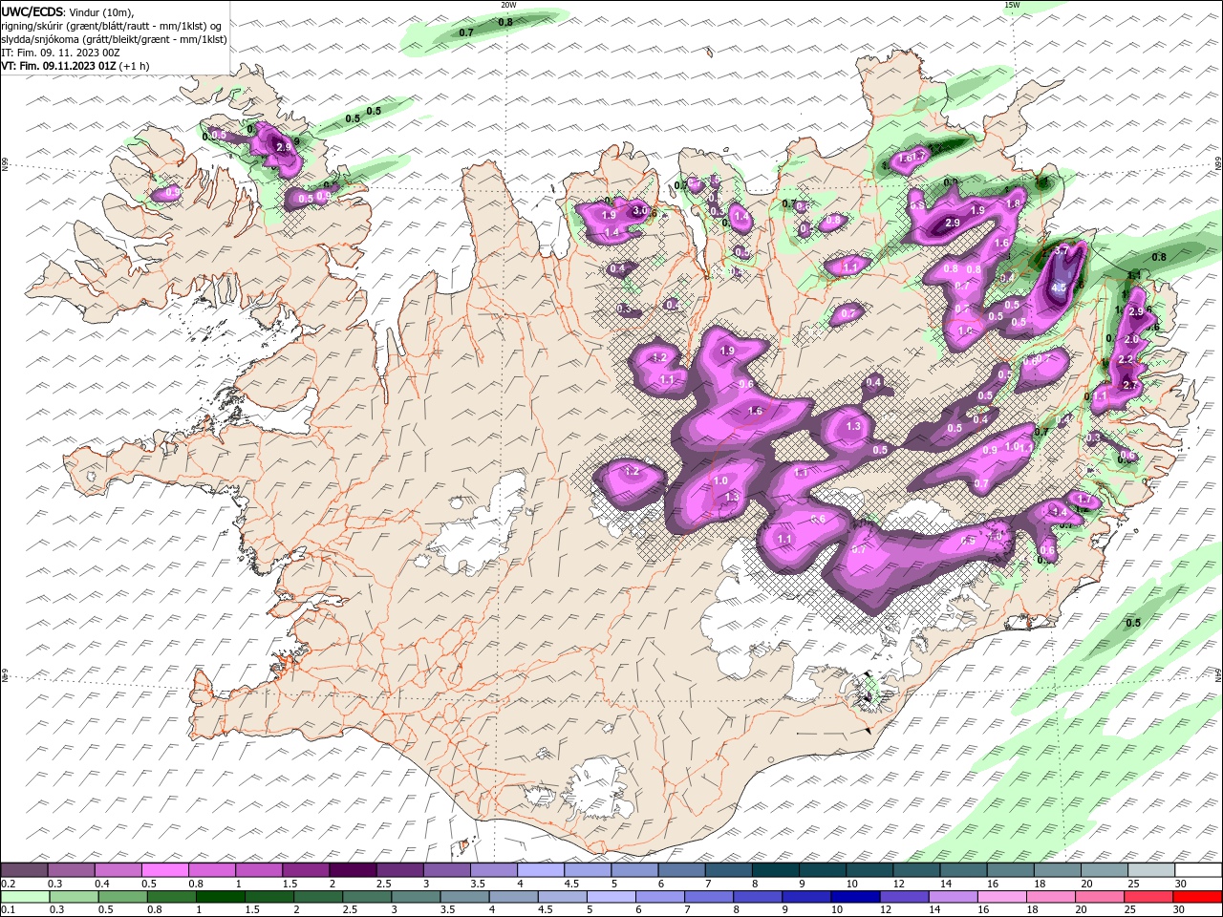The height and width of the screenshot is (917, 1223).
Task: Click the 2.7 value on the east coast
Action: pyautogui.click(x=1130, y=385)
